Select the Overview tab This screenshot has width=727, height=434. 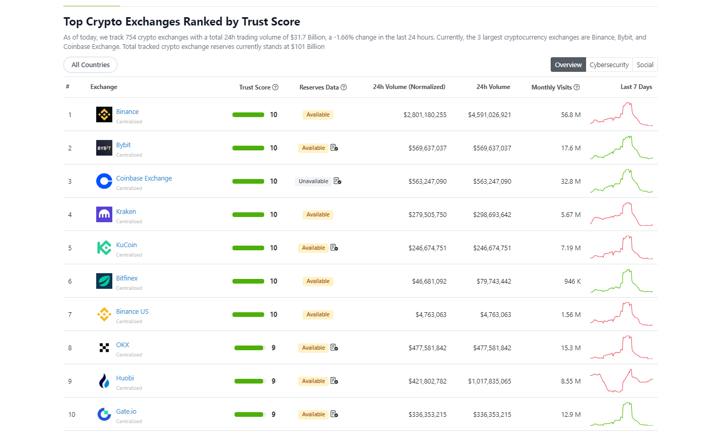pos(568,65)
